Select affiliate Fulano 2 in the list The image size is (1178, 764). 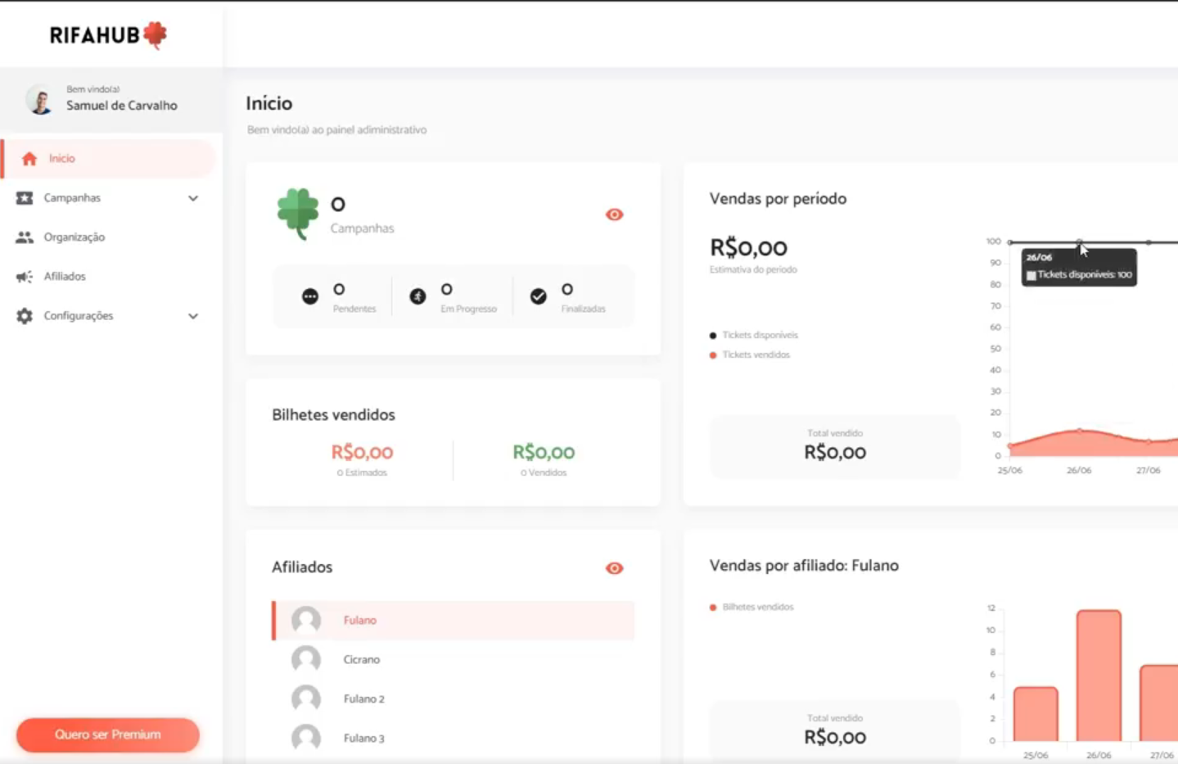pyautogui.click(x=454, y=699)
